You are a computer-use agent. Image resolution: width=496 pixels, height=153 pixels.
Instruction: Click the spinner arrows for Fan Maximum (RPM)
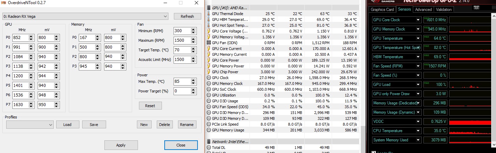tap(194, 40)
